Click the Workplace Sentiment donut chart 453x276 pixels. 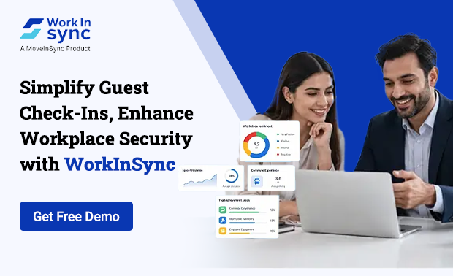pyautogui.click(x=256, y=145)
